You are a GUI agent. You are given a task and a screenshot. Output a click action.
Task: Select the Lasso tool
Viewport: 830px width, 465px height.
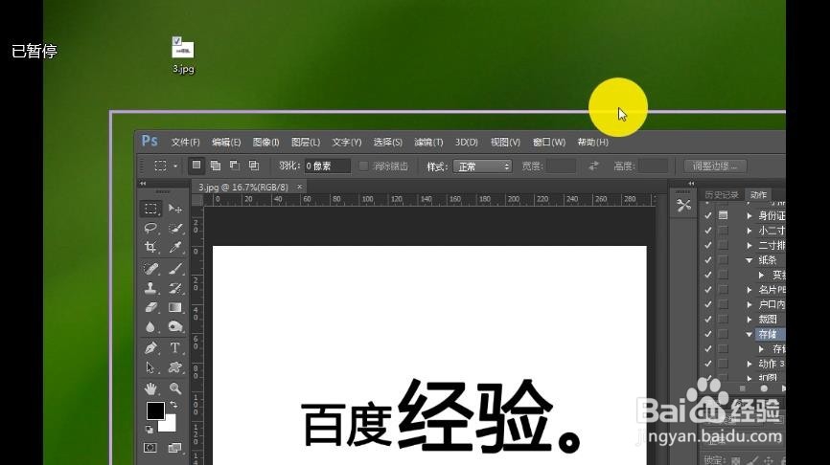click(150, 229)
